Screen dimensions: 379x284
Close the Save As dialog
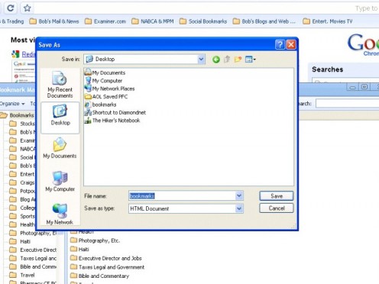pyautogui.click(x=291, y=45)
